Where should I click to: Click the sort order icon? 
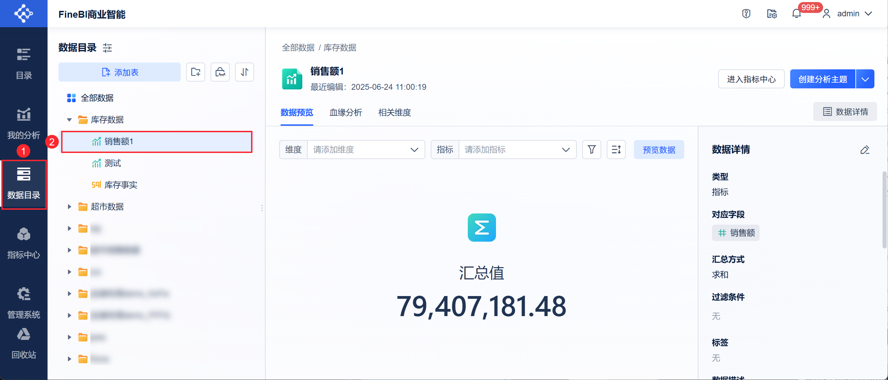pos(244,72)
